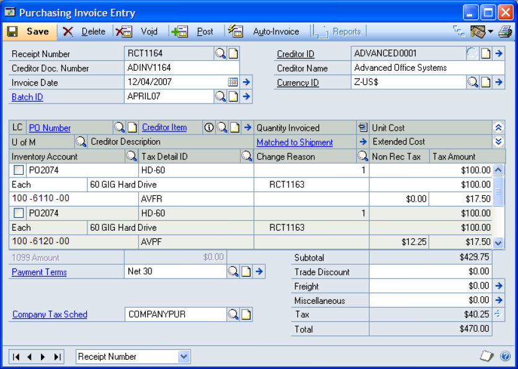The width and height of the screenshot is (518, 369).
Task: Collapse line detail with the hide-rows arrow
Action: click(x=498, y=128)
